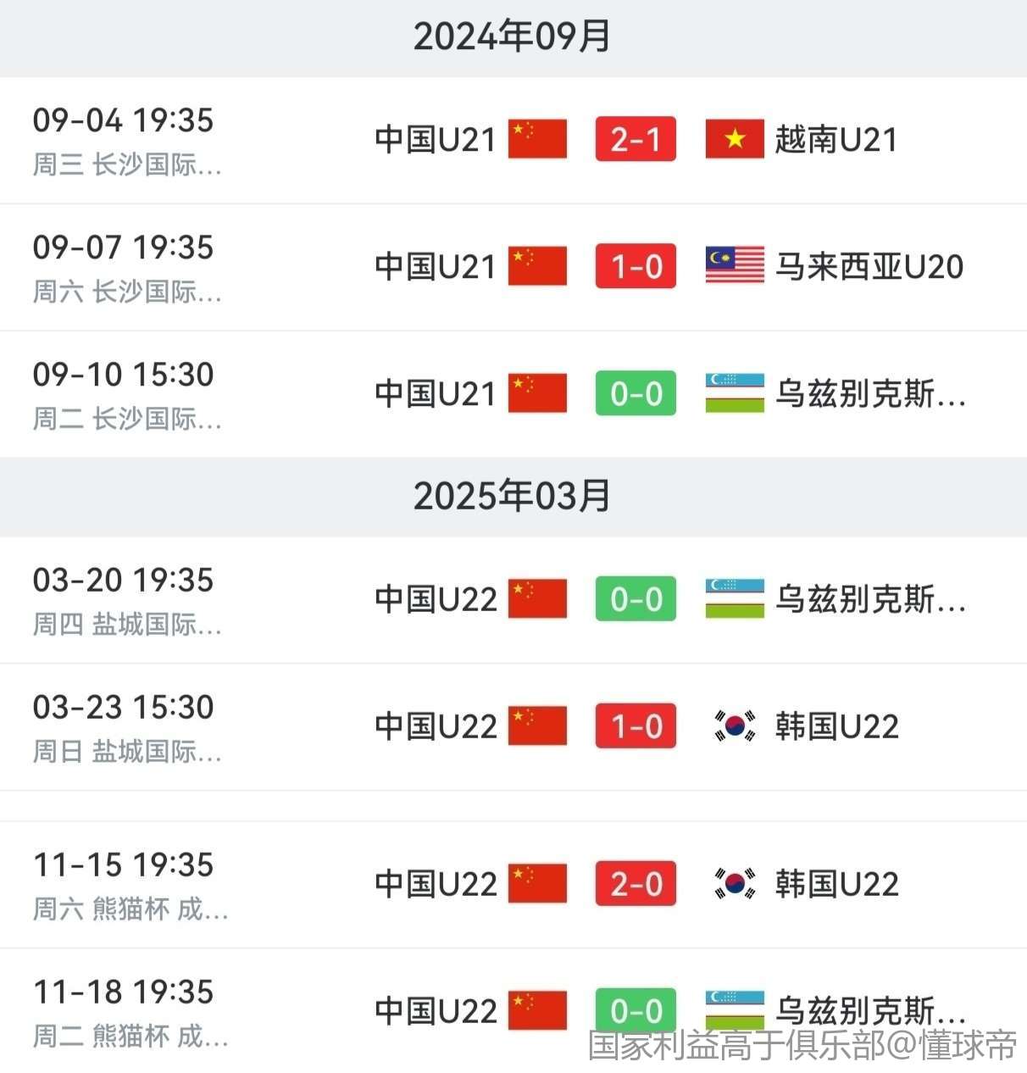Image resolution: width=1027 pixels, height=1073 pixels.
Task: Select Uzbekistan flag in 09-10 match
Action: click(x=734, y=393)
